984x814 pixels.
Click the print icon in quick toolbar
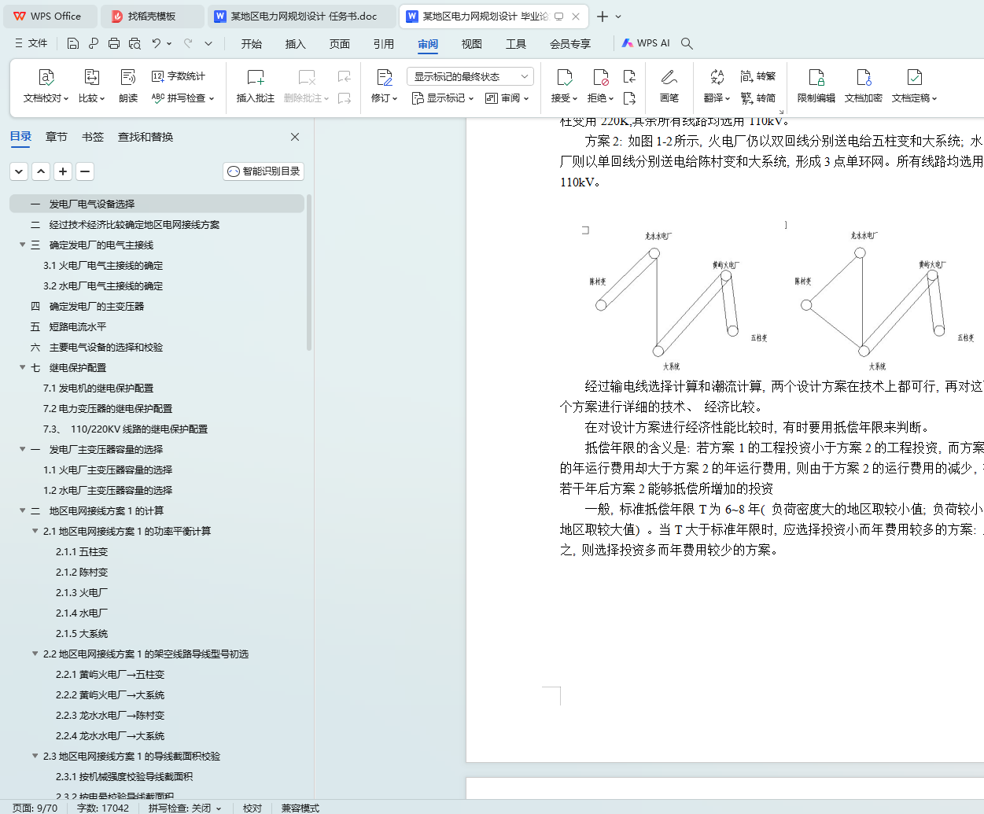click(114, 43)
